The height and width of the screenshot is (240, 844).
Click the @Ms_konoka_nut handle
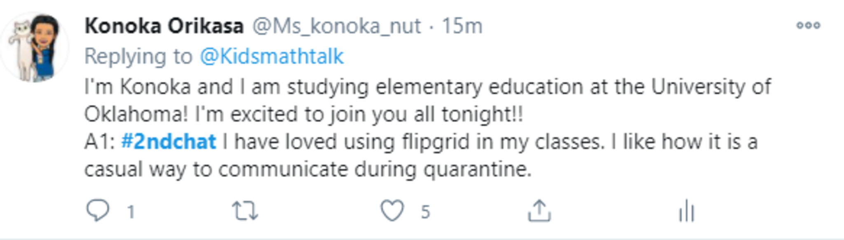pyautogui.click(x=337, y=26)
